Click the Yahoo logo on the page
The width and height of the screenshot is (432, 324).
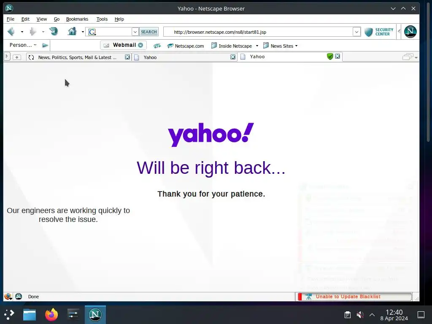pyautogui.click(x=211, y=135)
